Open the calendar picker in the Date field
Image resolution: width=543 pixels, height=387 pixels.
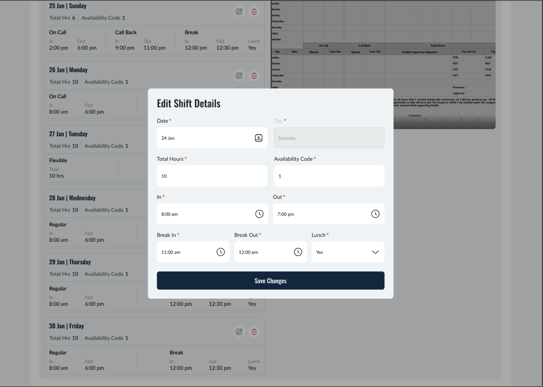coord(259,138)
